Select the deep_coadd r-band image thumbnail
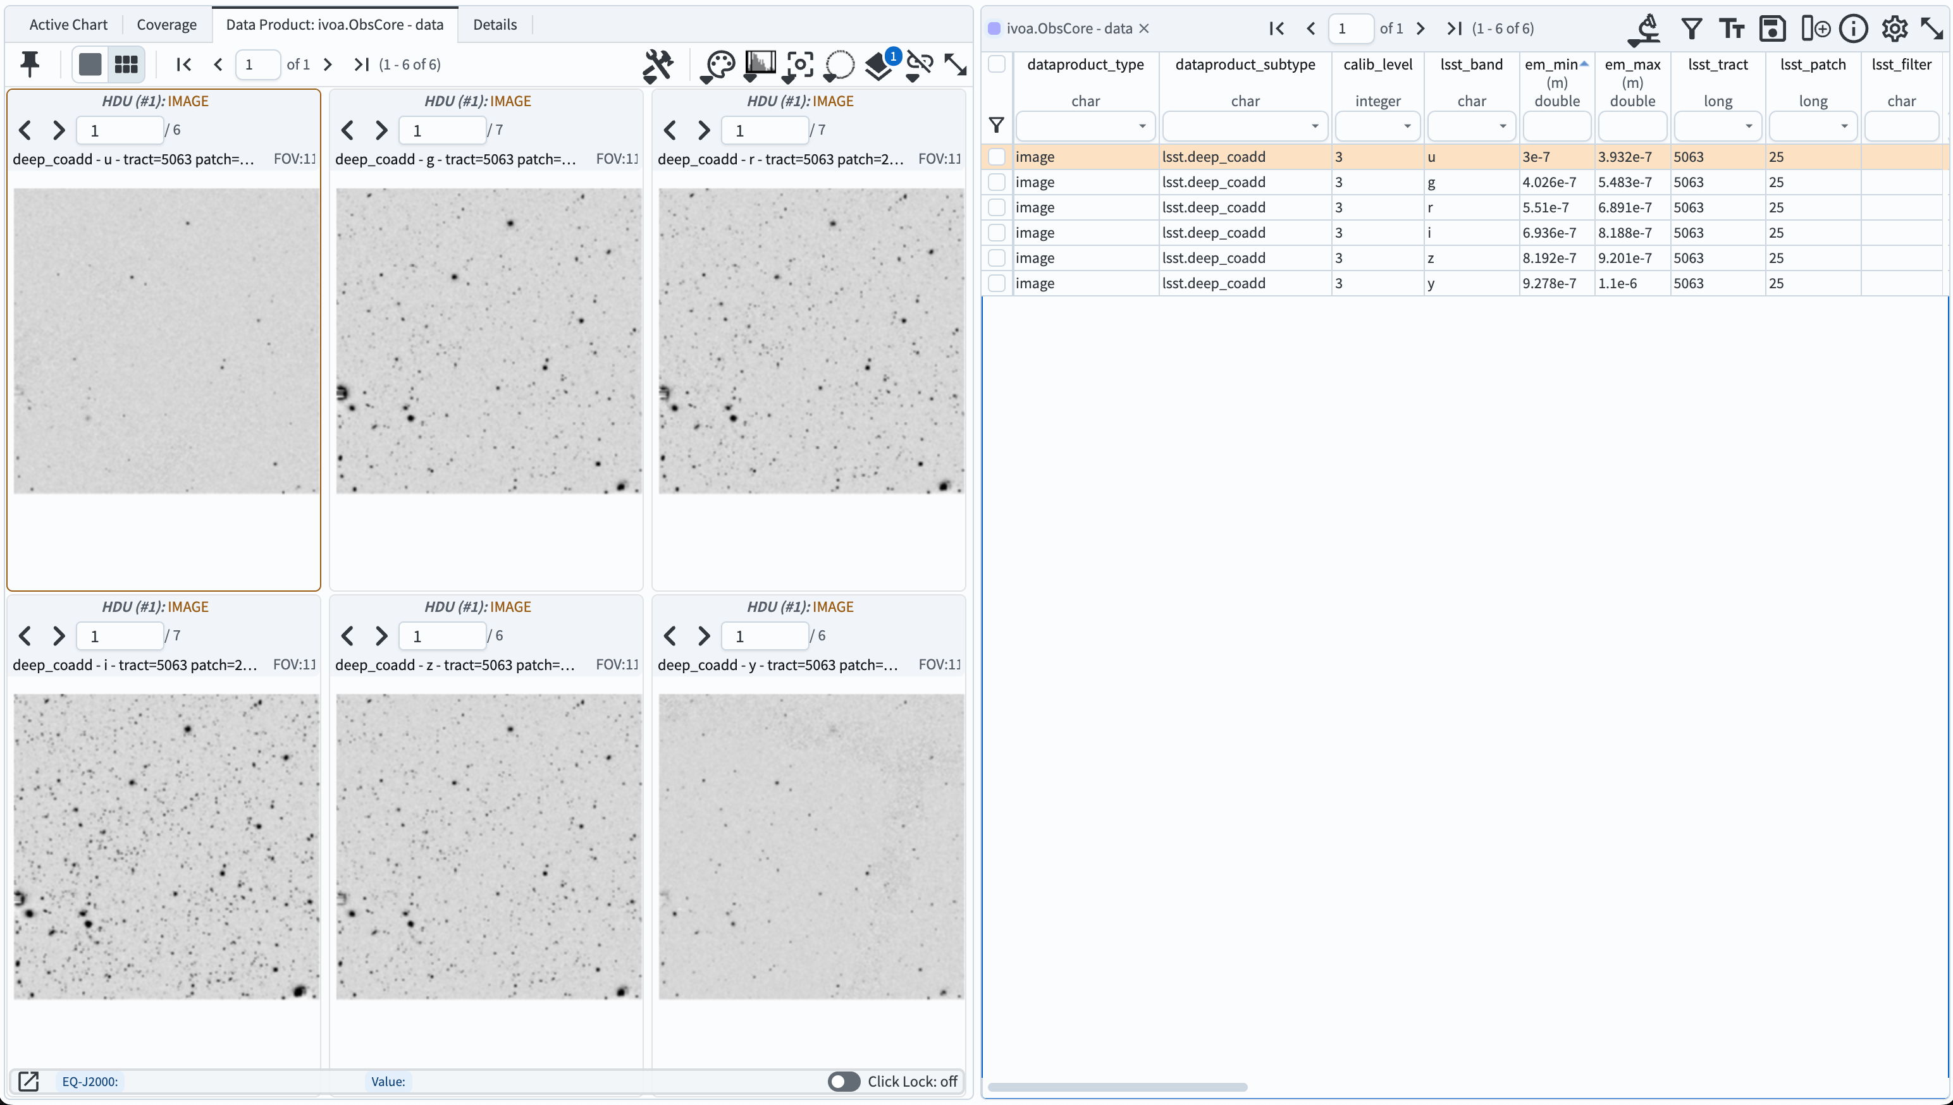This screenshot has height=1105, width=1953. [811, 341]
